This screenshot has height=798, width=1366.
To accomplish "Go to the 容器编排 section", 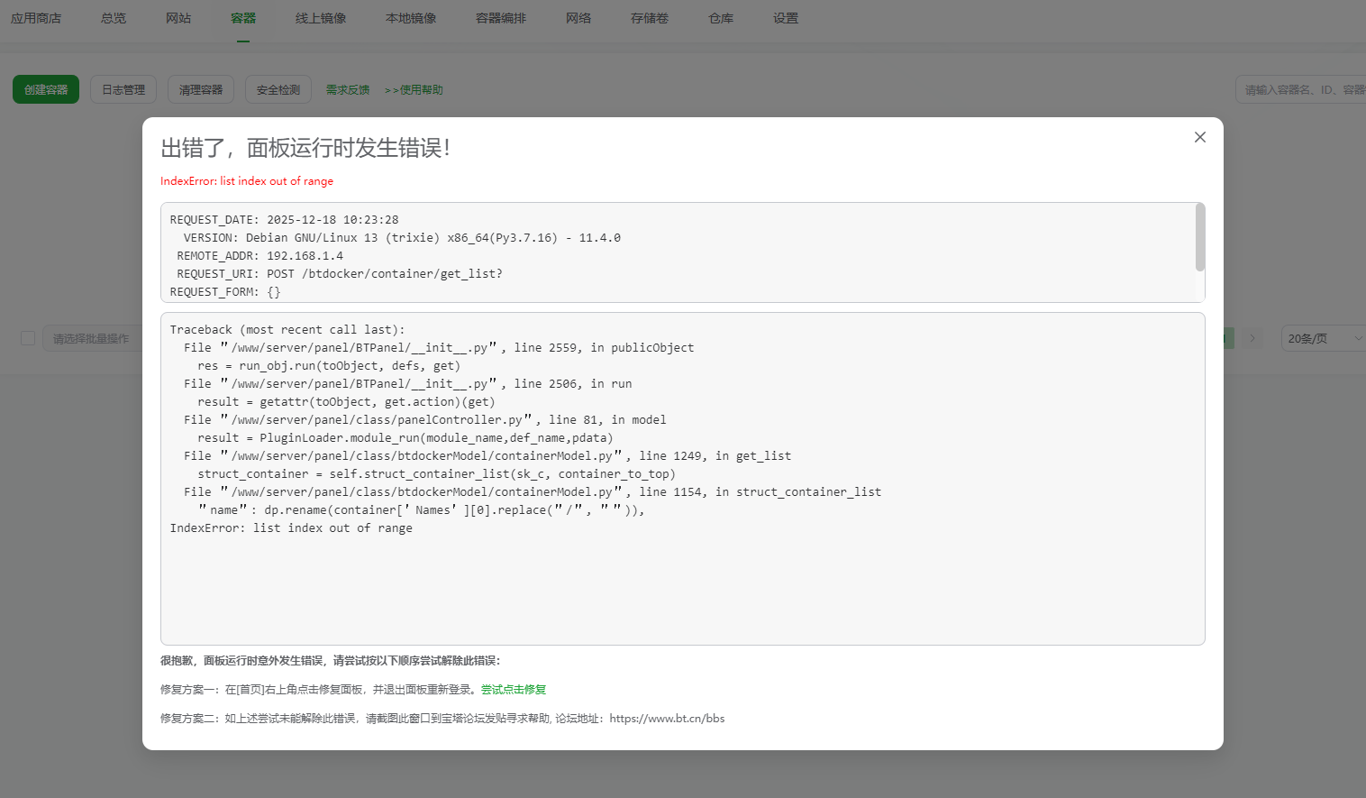I will coord(500,17).
